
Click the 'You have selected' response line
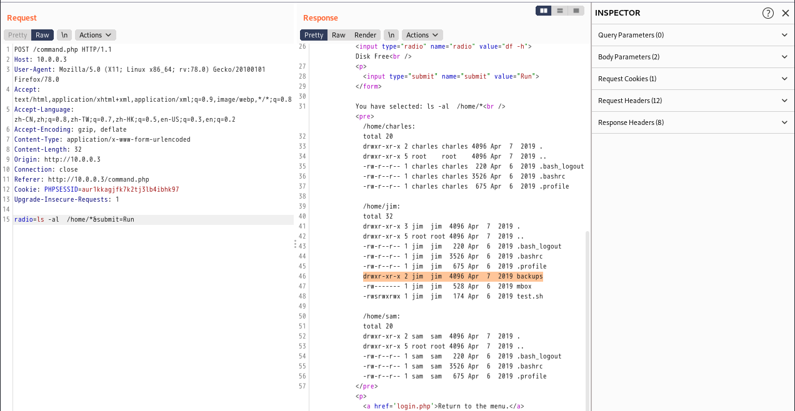(x=431, y=106)
